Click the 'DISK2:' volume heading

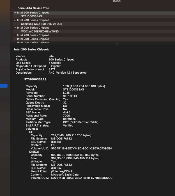(34, 152)
